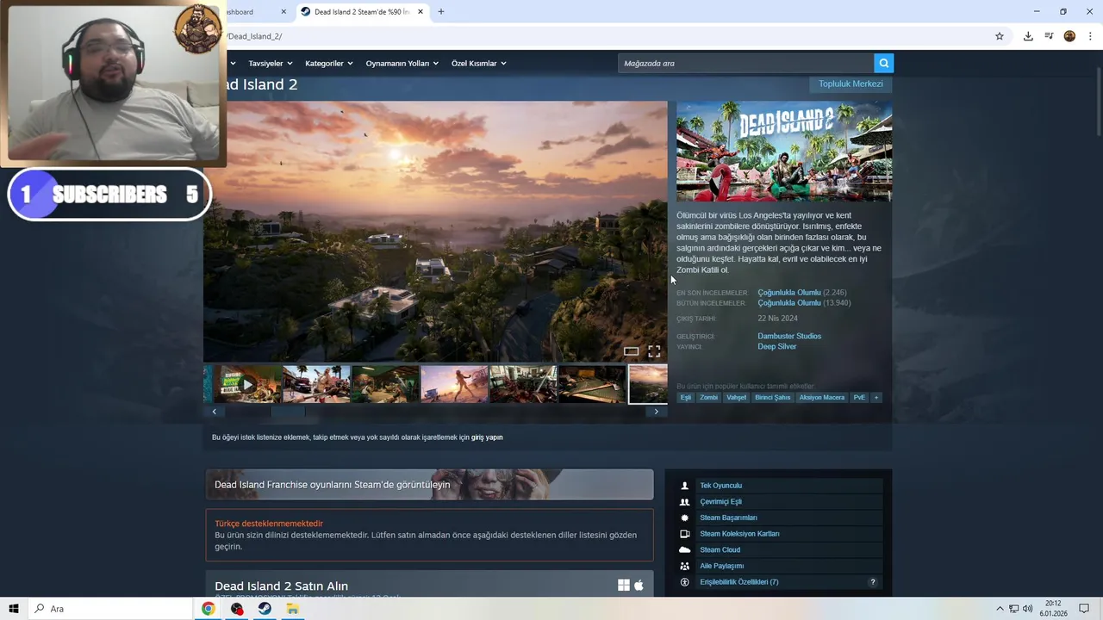Open developer Dambuster Studios link

coord(789,336)
